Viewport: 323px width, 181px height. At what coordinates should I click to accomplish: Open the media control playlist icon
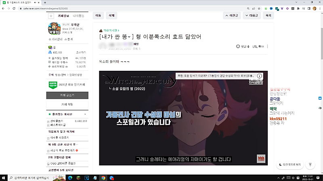[x=304, y=8]
